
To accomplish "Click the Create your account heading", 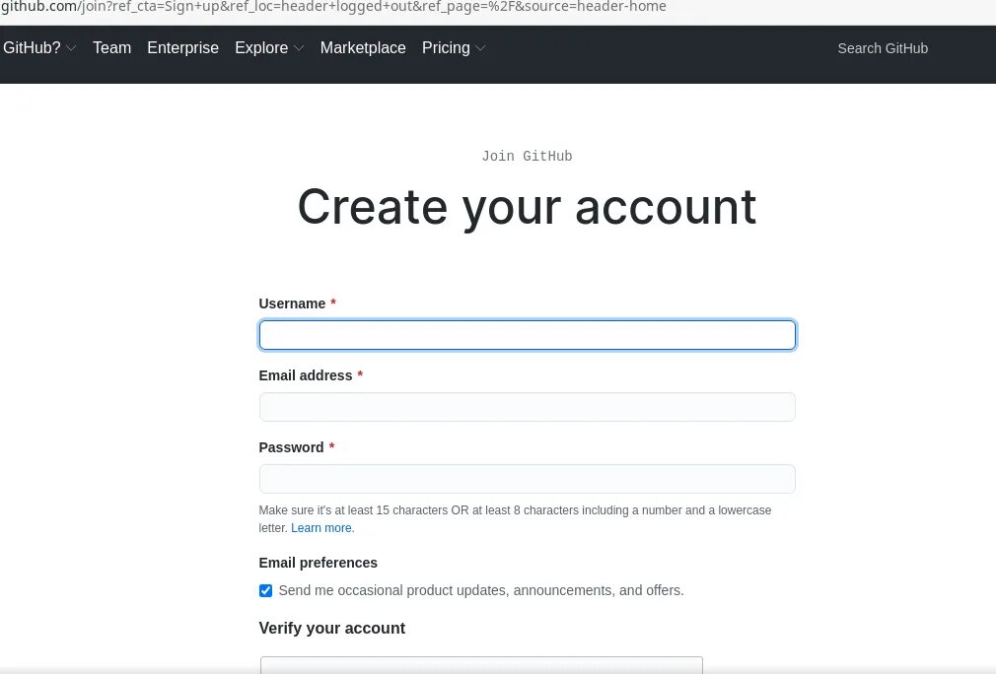I will (527, 208).
